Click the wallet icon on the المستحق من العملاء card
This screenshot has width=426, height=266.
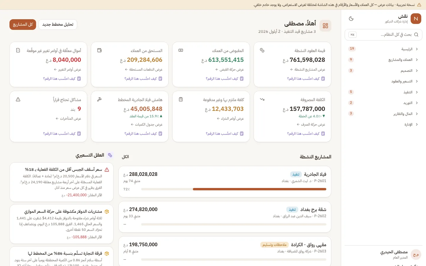pyautogui.click(x=99, y=50)
